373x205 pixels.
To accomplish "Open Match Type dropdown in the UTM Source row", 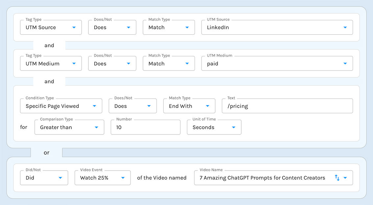I will pyautogui.click(x=169, y=28).
